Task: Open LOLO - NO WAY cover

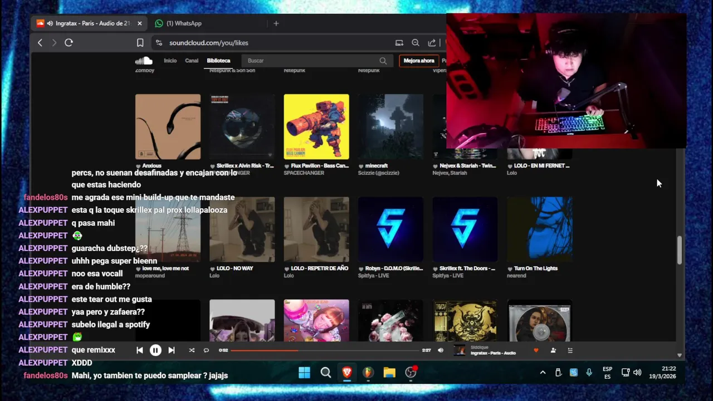Action: click(242, 229)
